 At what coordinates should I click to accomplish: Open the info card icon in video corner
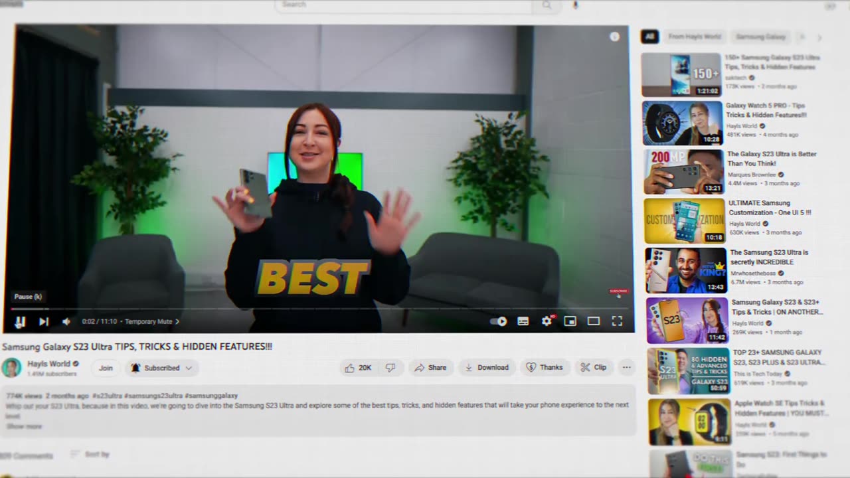click(x=614, y=37)
